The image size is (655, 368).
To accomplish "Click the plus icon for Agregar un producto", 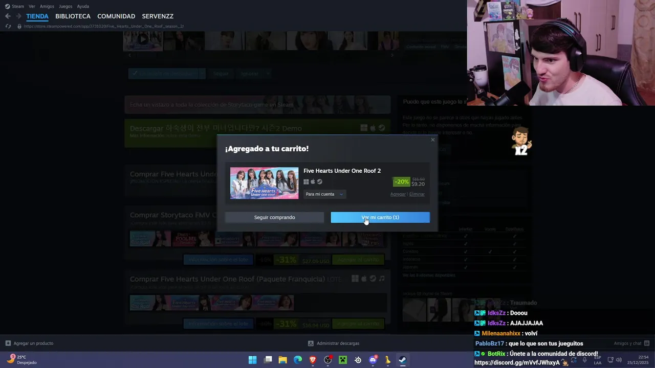I will tap(8, 343).
